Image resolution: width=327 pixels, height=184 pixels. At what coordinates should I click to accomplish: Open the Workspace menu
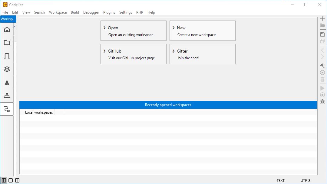58,12
